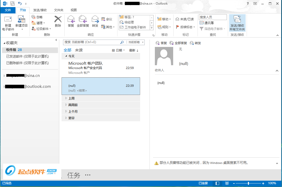Click the Meeting (会议) reply icon
This screenshot has width=282, height=187.
(x=103, y=19)
